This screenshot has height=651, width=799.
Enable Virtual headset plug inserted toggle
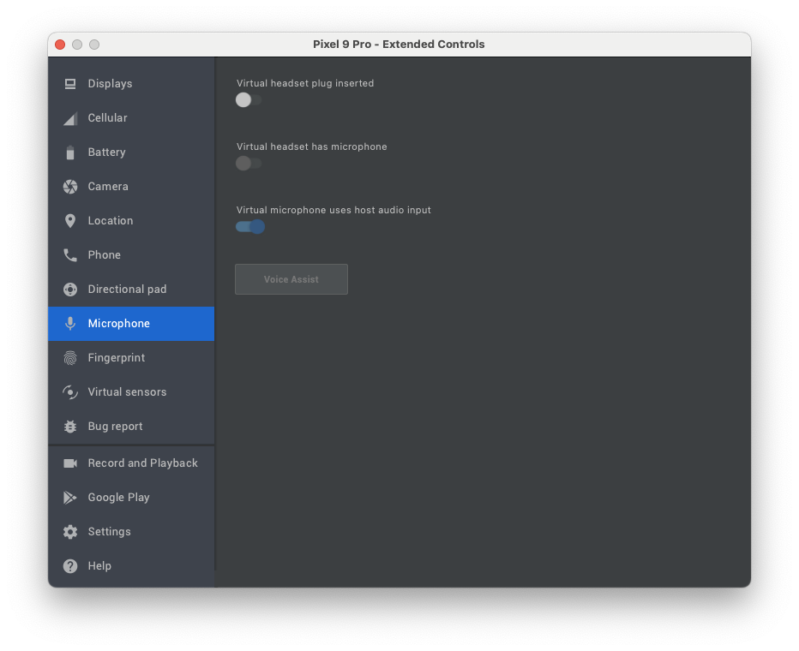(x=249, y=99)
